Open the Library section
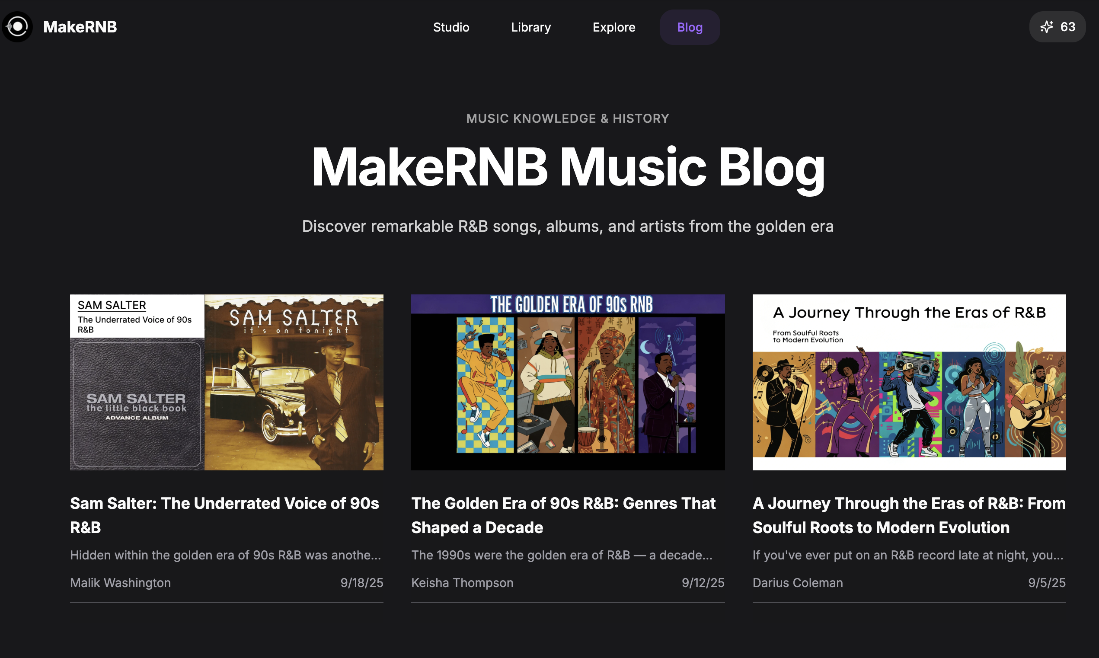Image resolution: width=1099 pixels, height=658 pixels. [x=530, y=27]
